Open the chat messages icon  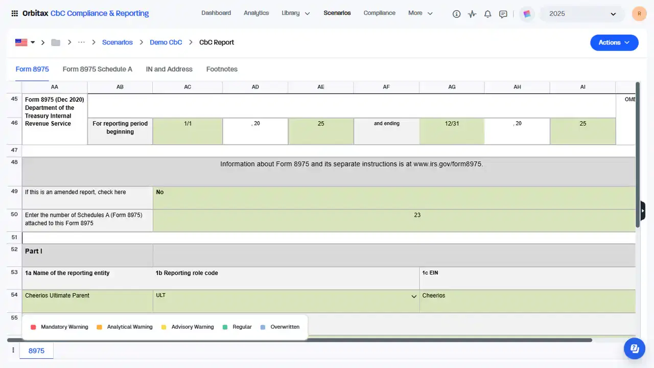pos(503,14)
